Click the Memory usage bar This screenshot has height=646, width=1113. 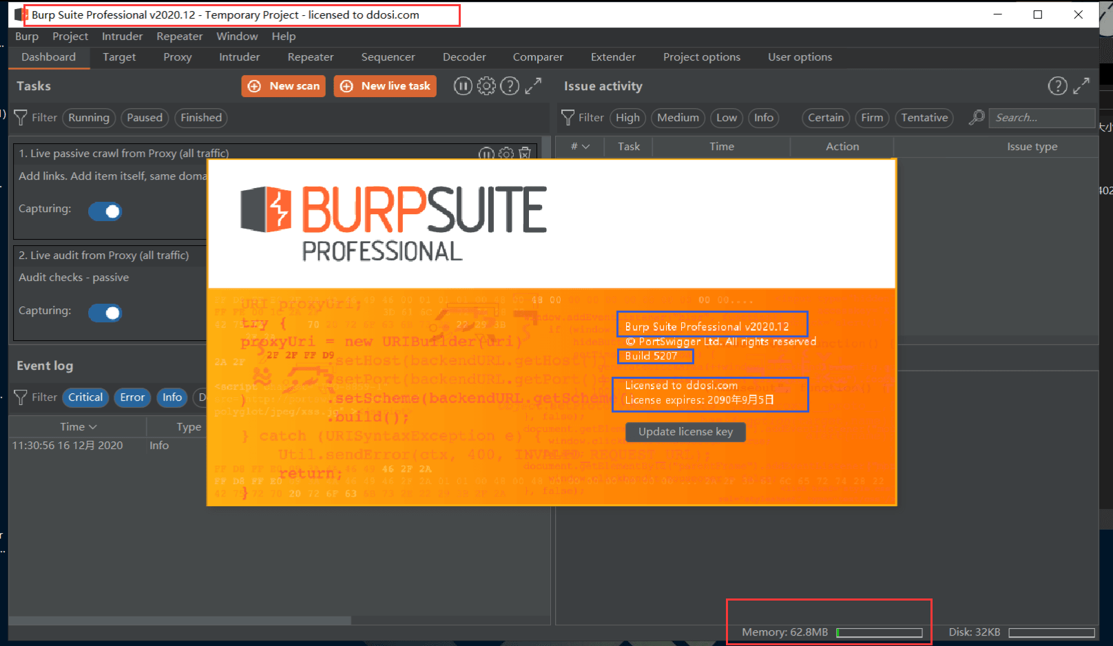880,632
